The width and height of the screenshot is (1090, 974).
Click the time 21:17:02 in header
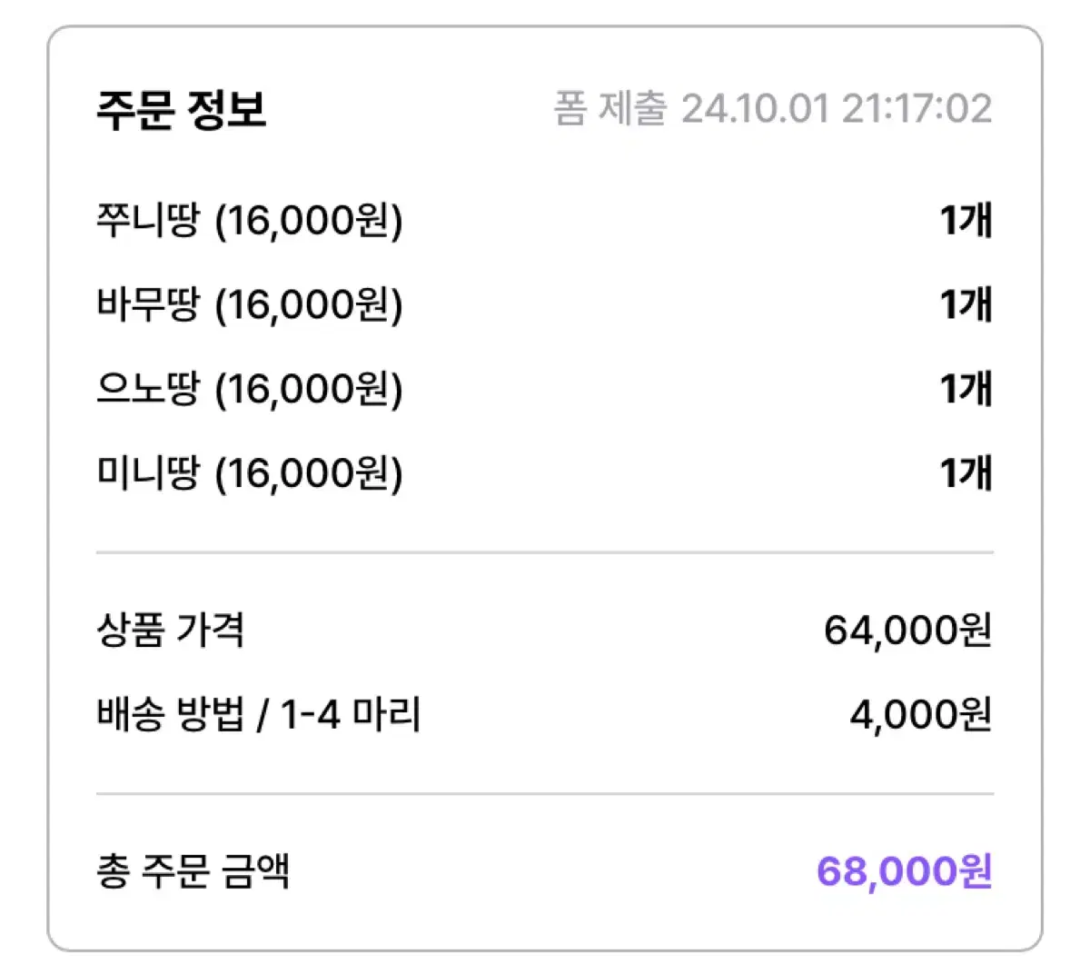917,109
